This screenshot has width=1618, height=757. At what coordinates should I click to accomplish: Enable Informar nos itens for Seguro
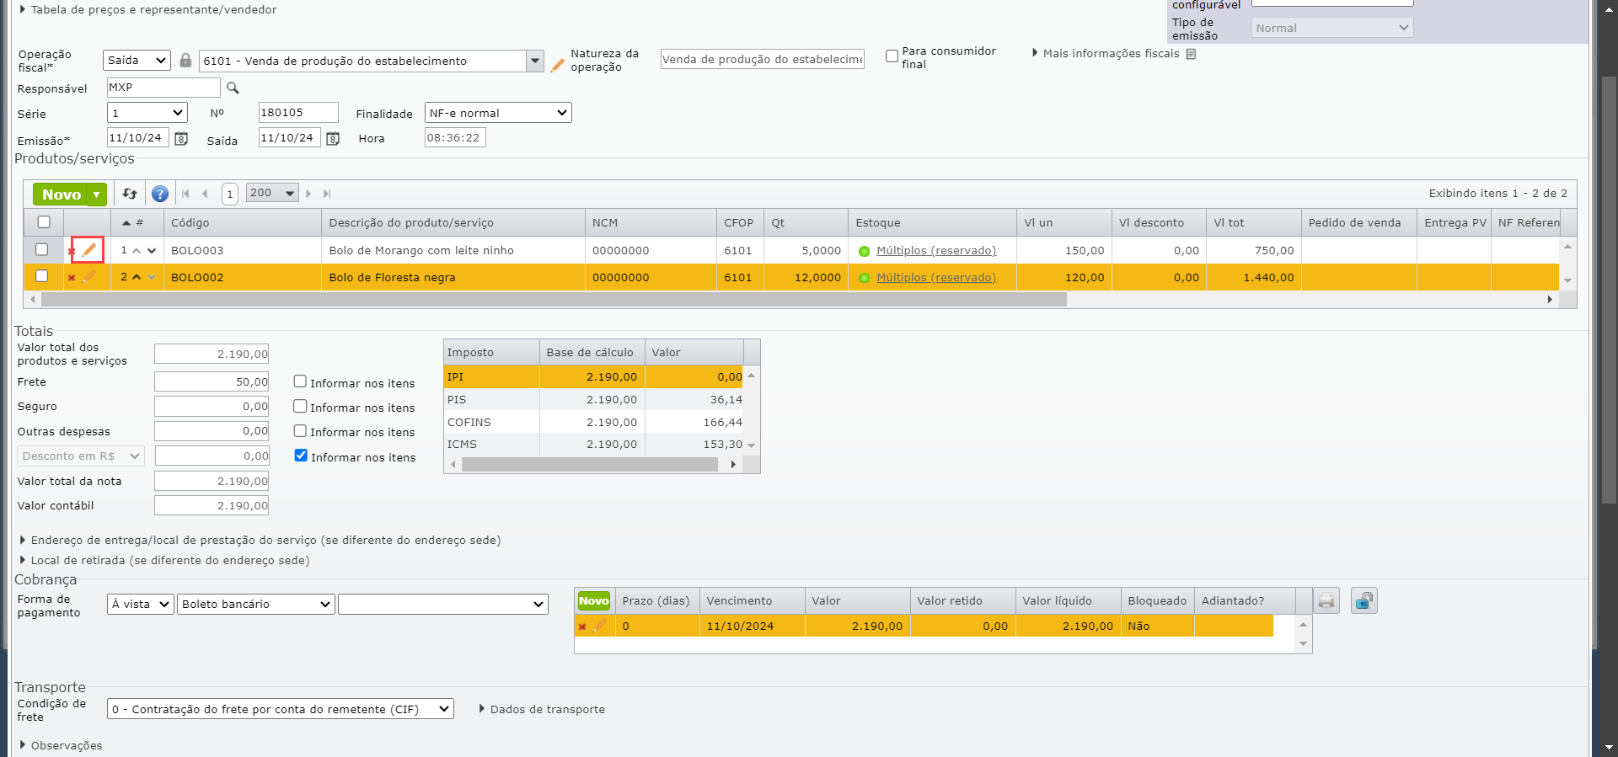tap(300, 406)
